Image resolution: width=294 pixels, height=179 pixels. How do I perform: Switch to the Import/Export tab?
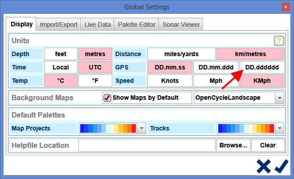[x=59, y=24]
